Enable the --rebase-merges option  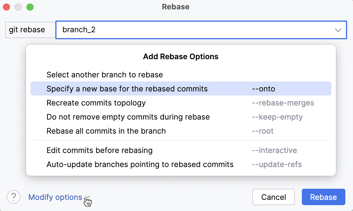pyautogui.click(x=181, y=103)
